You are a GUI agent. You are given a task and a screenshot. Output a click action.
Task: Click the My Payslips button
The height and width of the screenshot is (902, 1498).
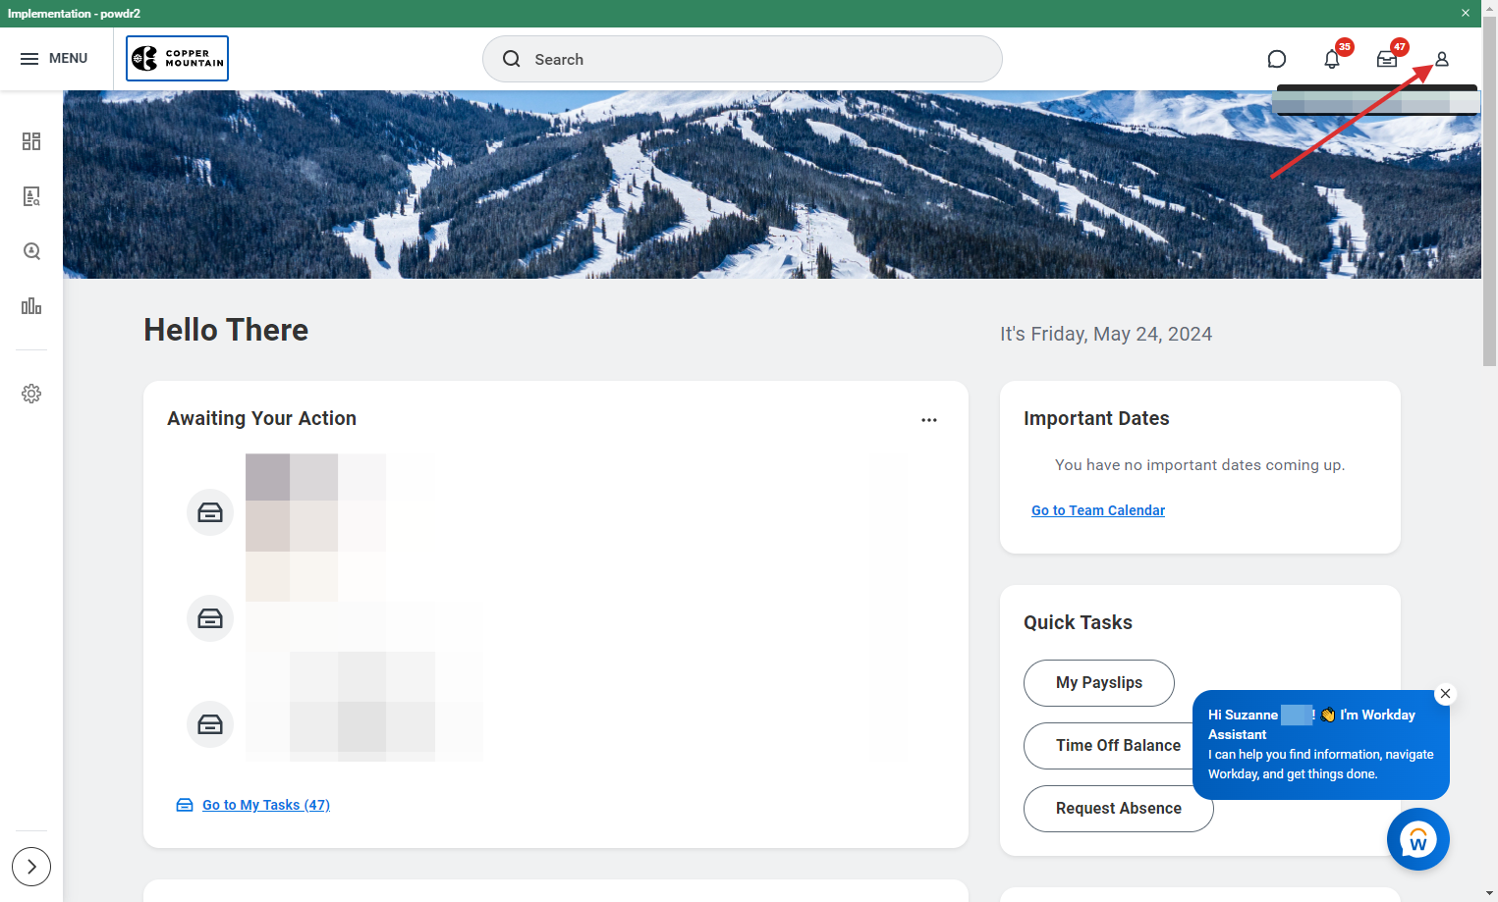point(1099,683)
